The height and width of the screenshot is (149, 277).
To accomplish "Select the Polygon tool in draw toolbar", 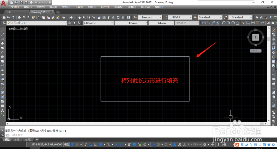I will (2, 43).
